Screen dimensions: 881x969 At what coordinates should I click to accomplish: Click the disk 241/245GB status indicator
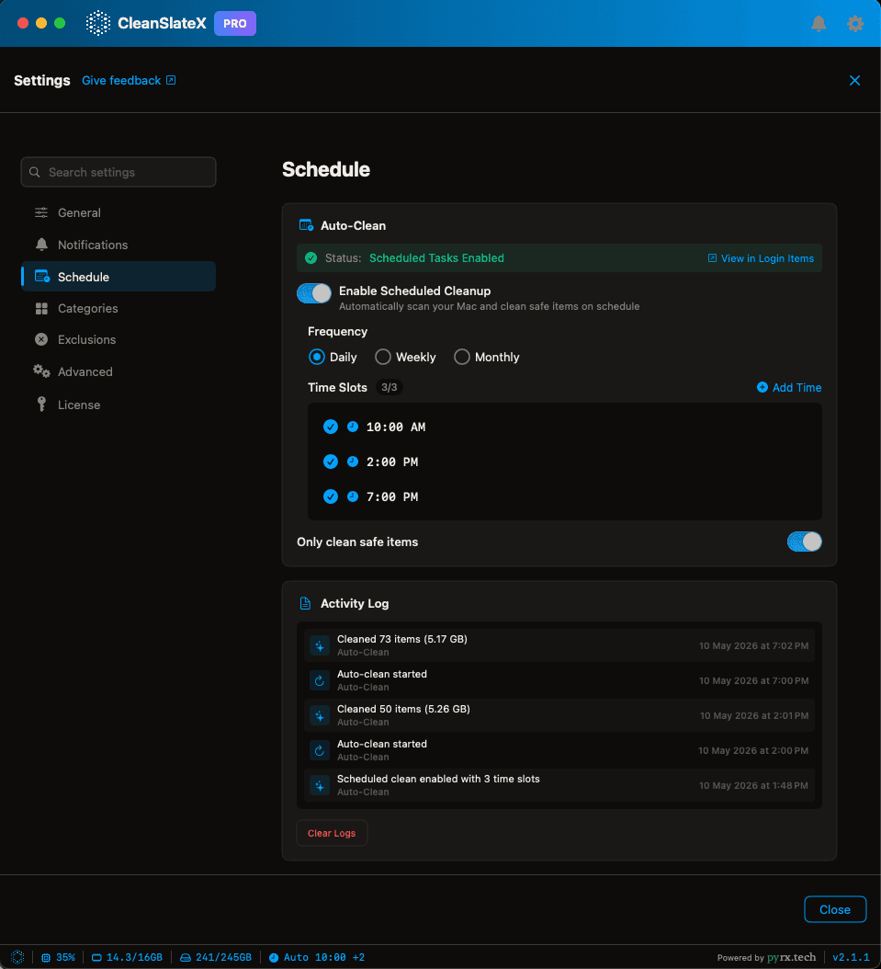(216, 957)
